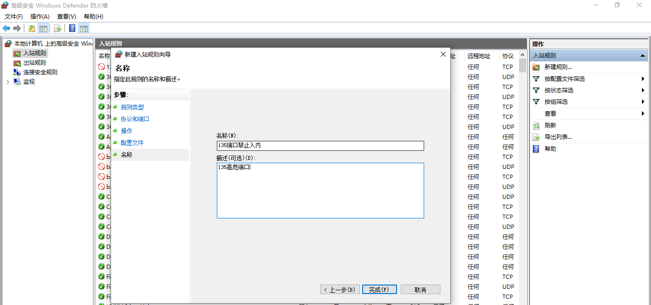Click the 取消 cancel button
This screenshot has width=651, height=305.
(420, 289)
